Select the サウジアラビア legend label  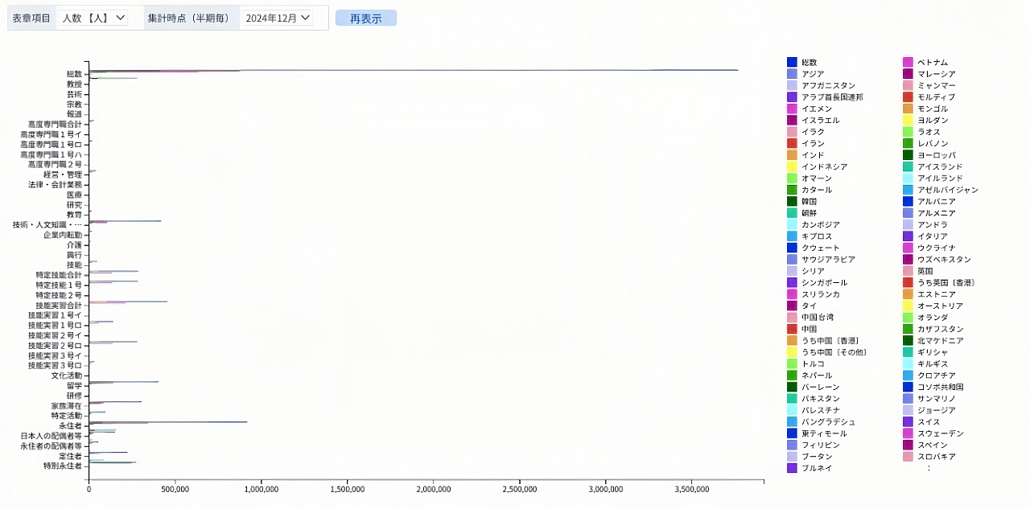[828, 260]
